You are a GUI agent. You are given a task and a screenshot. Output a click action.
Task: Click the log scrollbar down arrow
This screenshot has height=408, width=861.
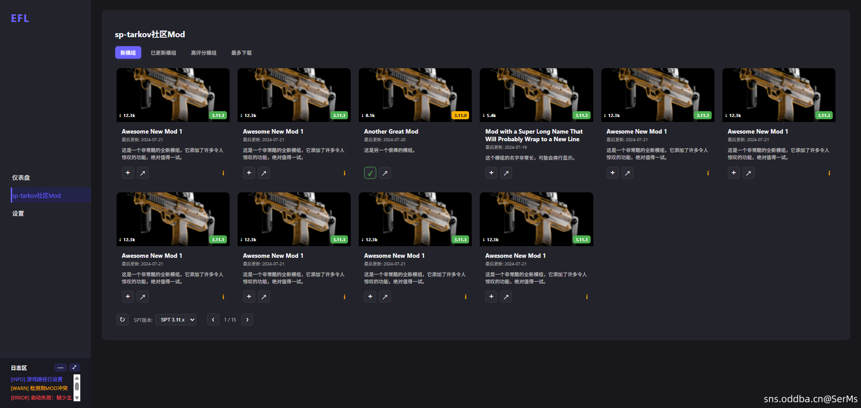(77, 398)
